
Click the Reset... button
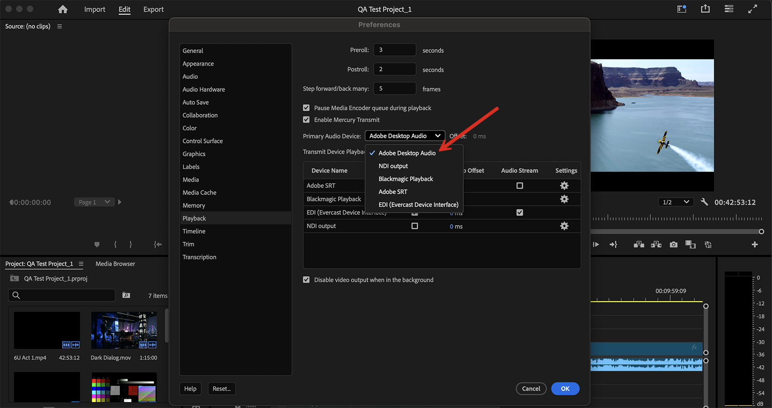click(x=222, y=389)
